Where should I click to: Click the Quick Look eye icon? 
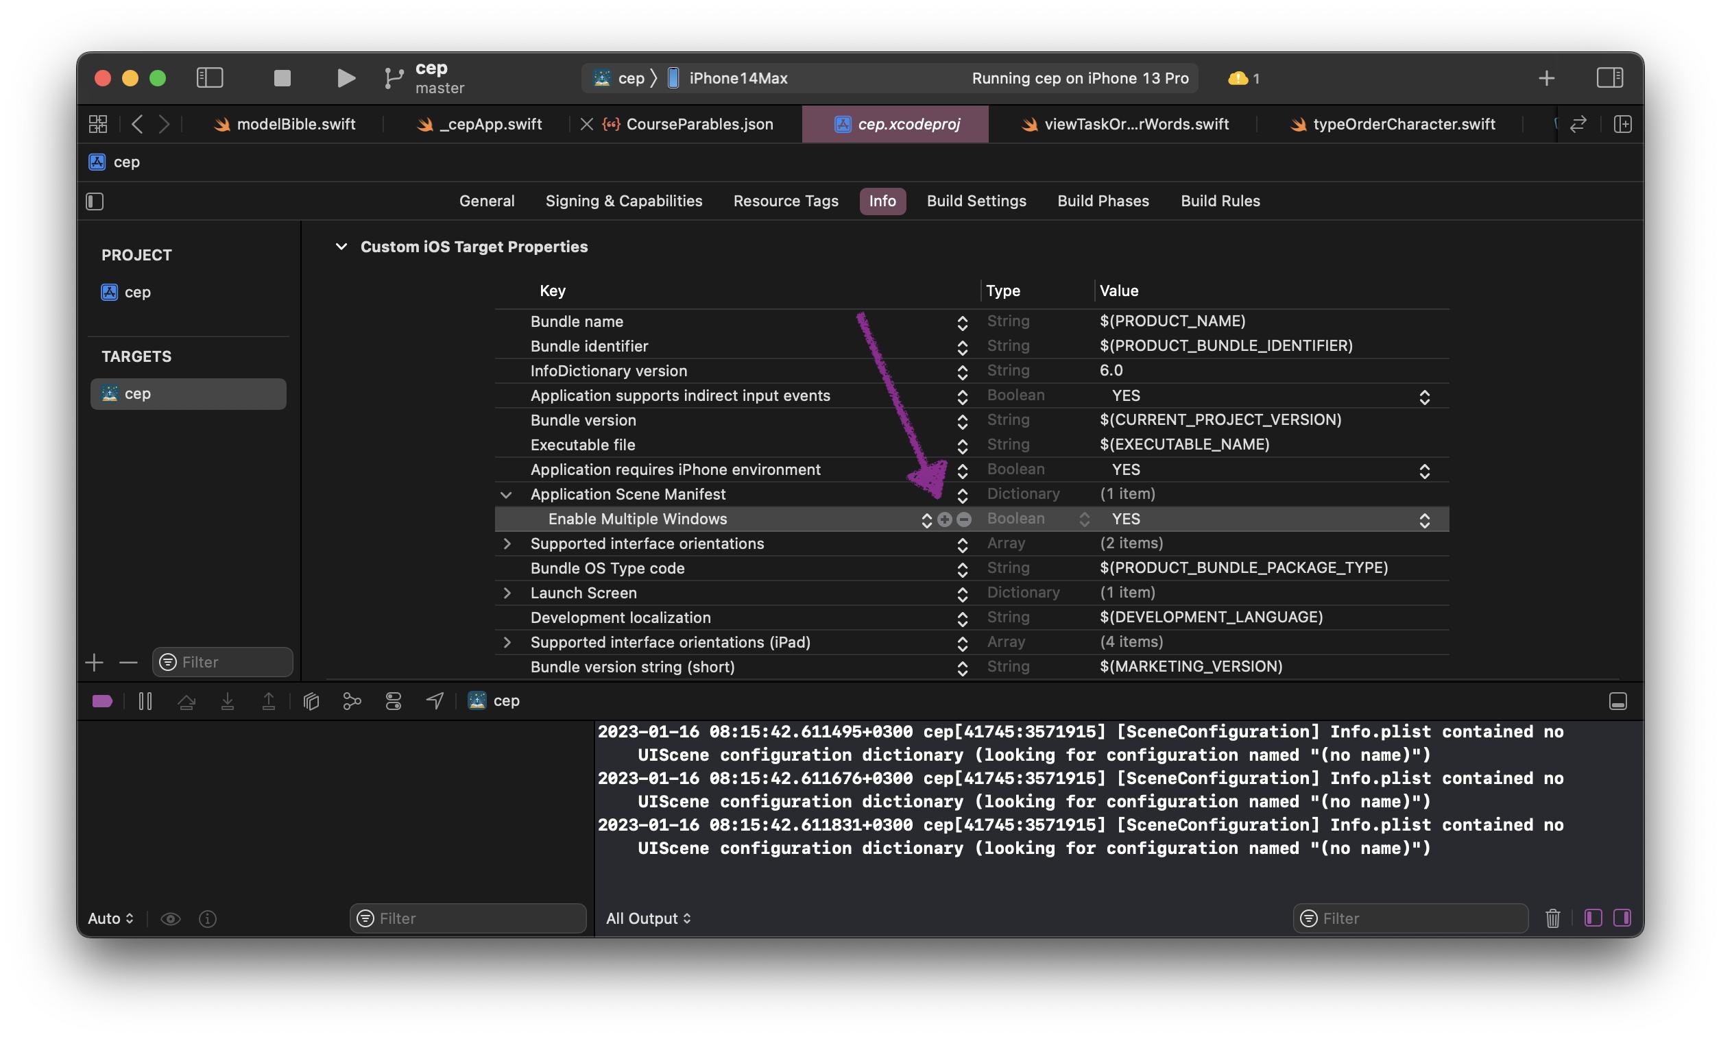click(x=171, y=919)
